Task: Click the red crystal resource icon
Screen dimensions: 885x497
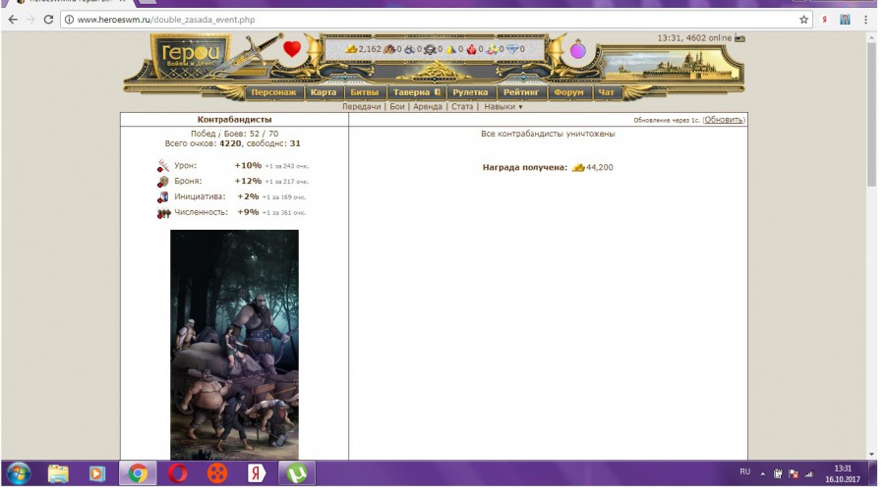Action: click(x=471, y=49)
